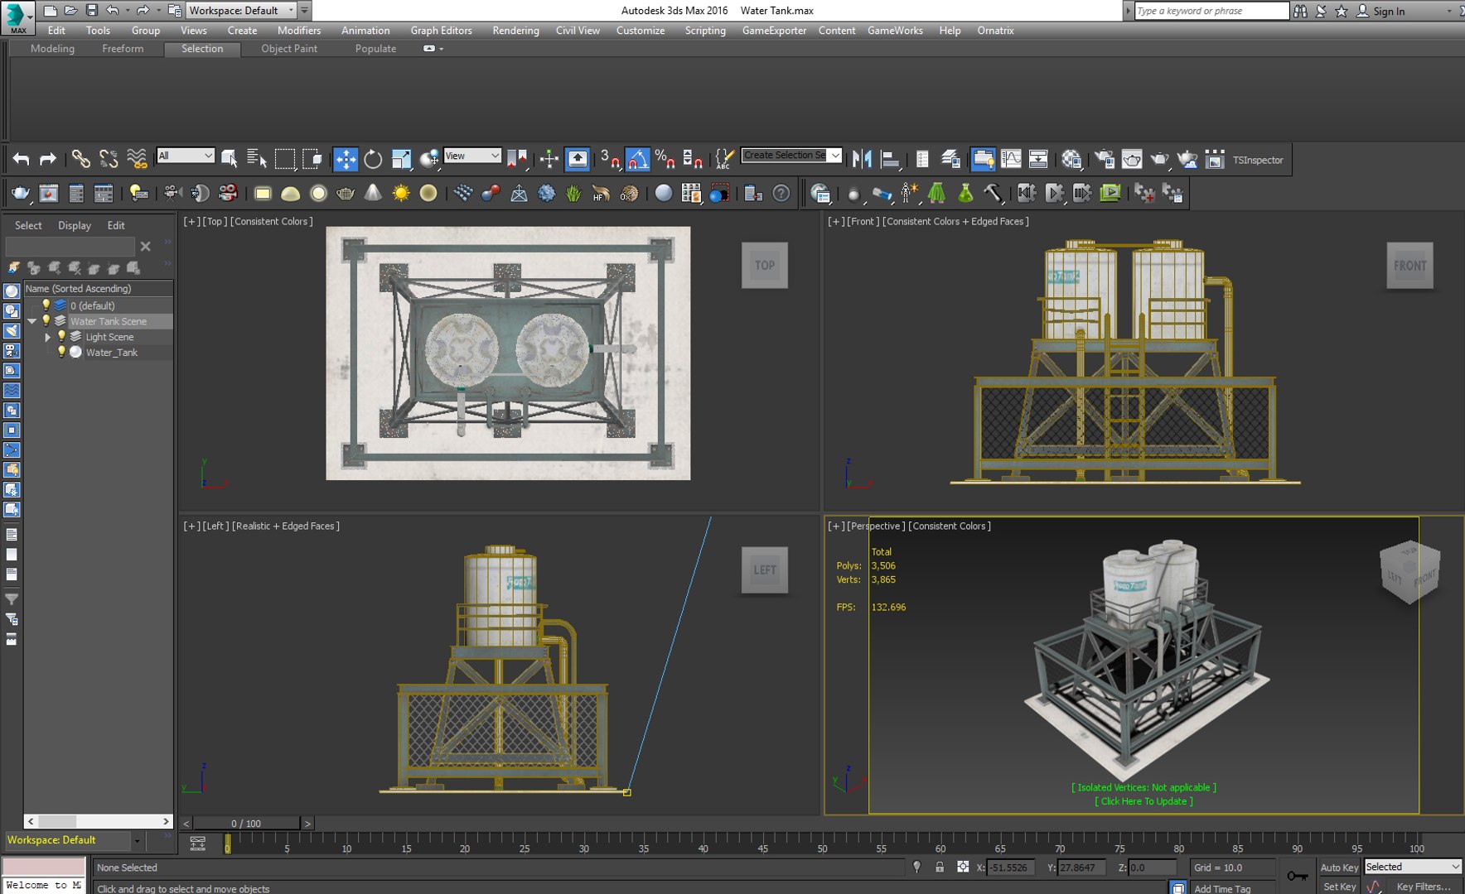The width and height of the screenshot is (1465, 894).
Task: Click the Align tool icon
Action: [890, 159]
